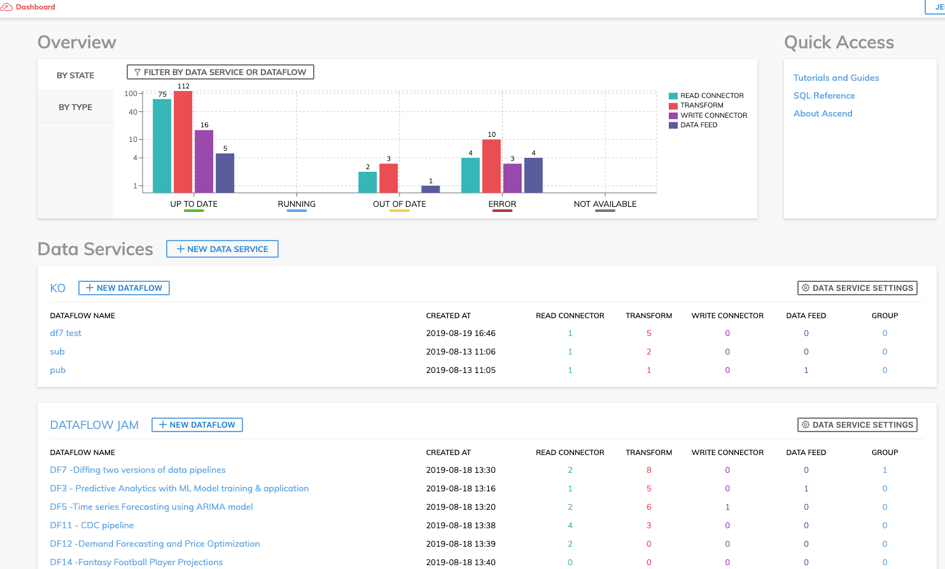Click transform count 8 in DF7 -Diffing row
945x569 pixels.
[649, 470]
